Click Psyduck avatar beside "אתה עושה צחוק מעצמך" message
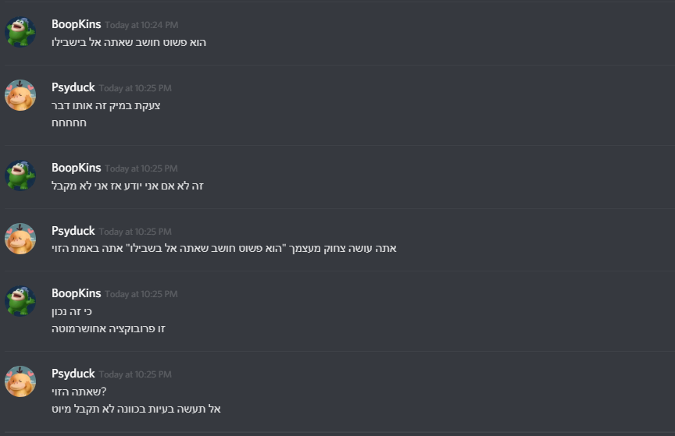The image size is (675, 436). pyautogui.click(x=20, y=239)
